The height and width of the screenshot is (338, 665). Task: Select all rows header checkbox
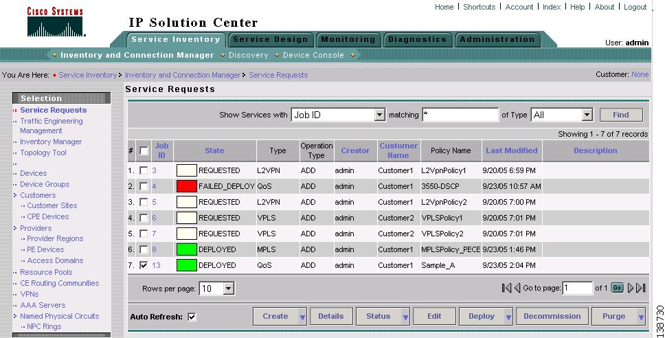144,150
